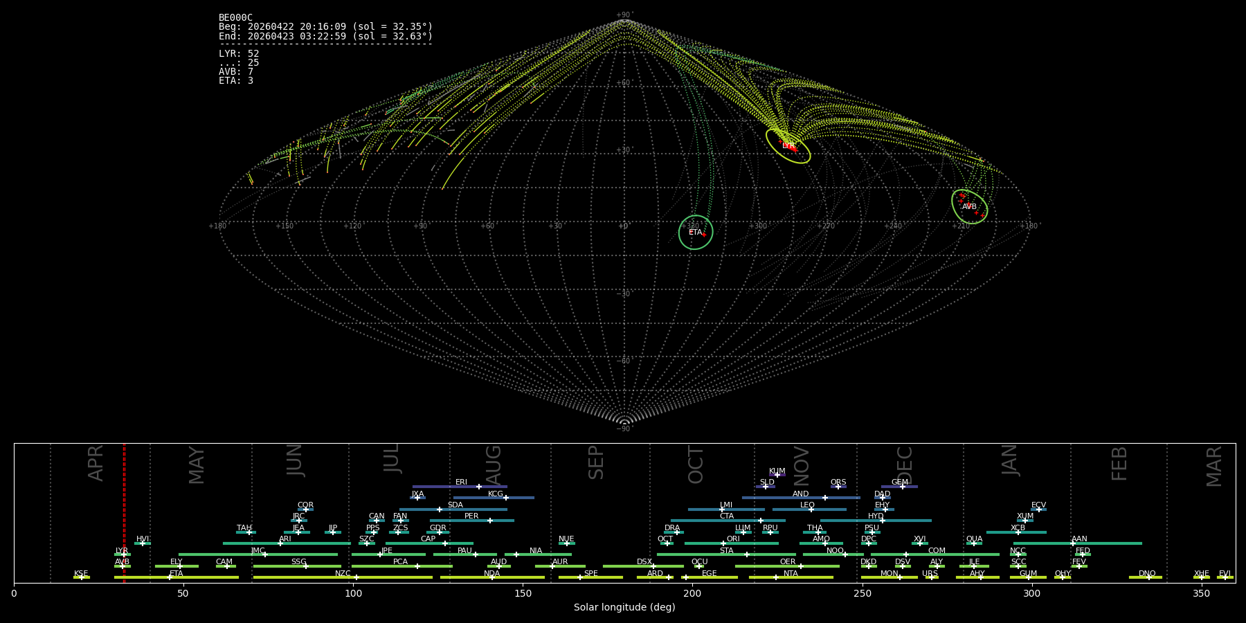This screenshot has height=623, width=1246.
Task: Click the STA shower bar
Action: point(727,554)
